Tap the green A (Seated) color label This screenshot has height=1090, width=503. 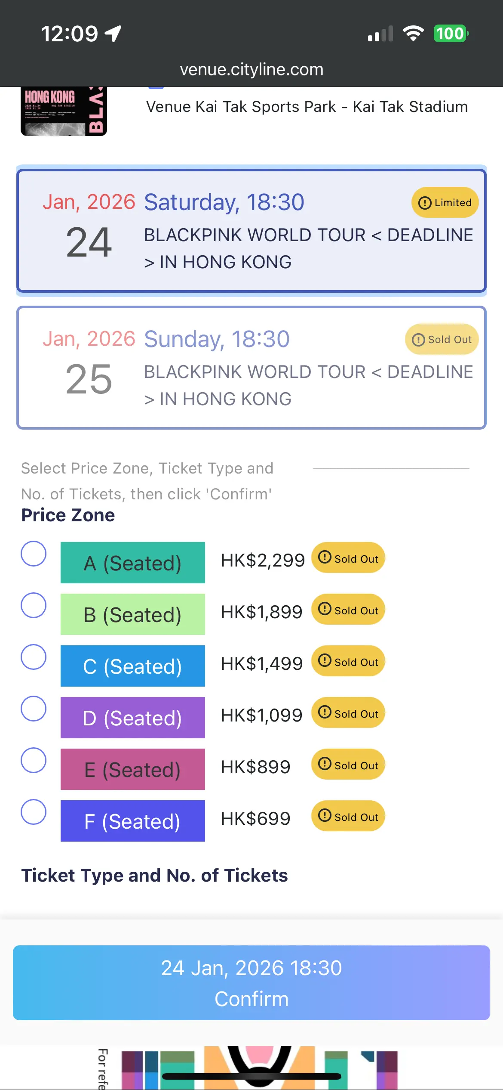pos(133,563)
